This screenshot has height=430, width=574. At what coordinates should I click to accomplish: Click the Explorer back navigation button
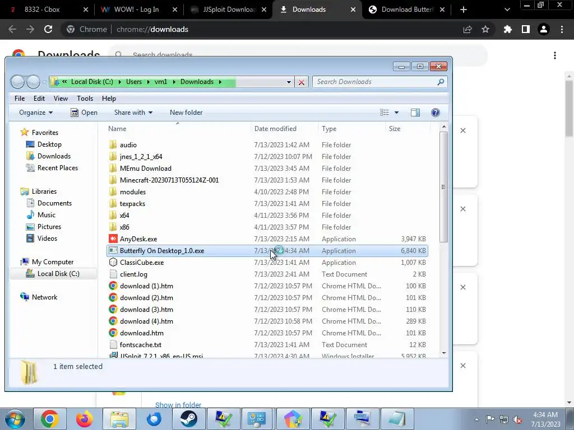click(x=17, y=82)
